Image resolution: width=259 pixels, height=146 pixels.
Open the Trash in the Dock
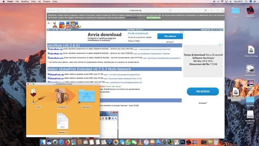tap(216, 142)
